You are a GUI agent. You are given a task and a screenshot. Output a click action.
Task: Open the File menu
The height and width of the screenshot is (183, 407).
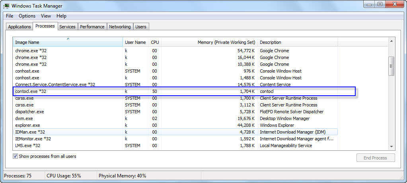click(x=9, y=16)
